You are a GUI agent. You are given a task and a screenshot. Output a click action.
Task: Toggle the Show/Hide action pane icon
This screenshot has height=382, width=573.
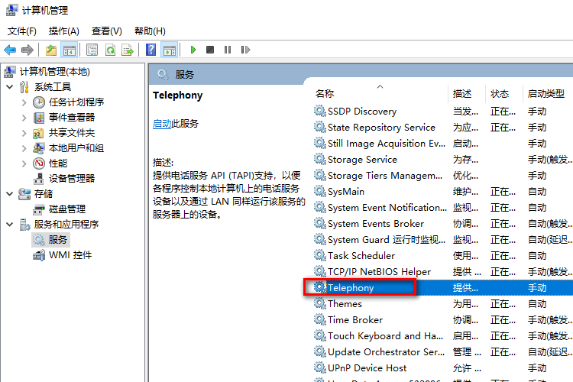click(170, 50)
